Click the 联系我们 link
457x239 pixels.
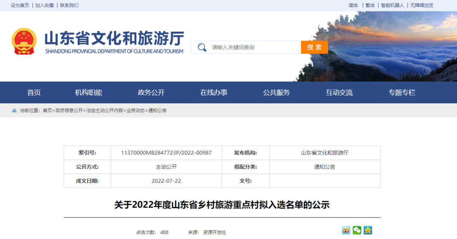69,5
